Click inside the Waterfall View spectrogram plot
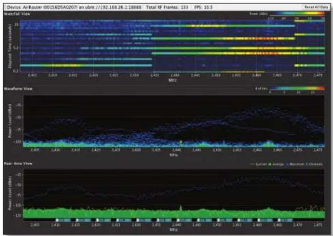The width and height of the screenshot is (333, 236). [x=172, y=46]
